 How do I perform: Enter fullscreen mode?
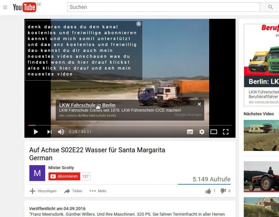[226, 132]
